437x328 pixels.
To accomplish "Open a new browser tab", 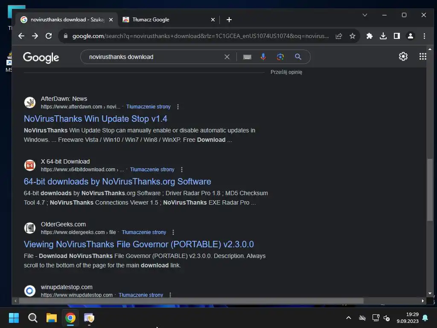I will coord(229,20).
